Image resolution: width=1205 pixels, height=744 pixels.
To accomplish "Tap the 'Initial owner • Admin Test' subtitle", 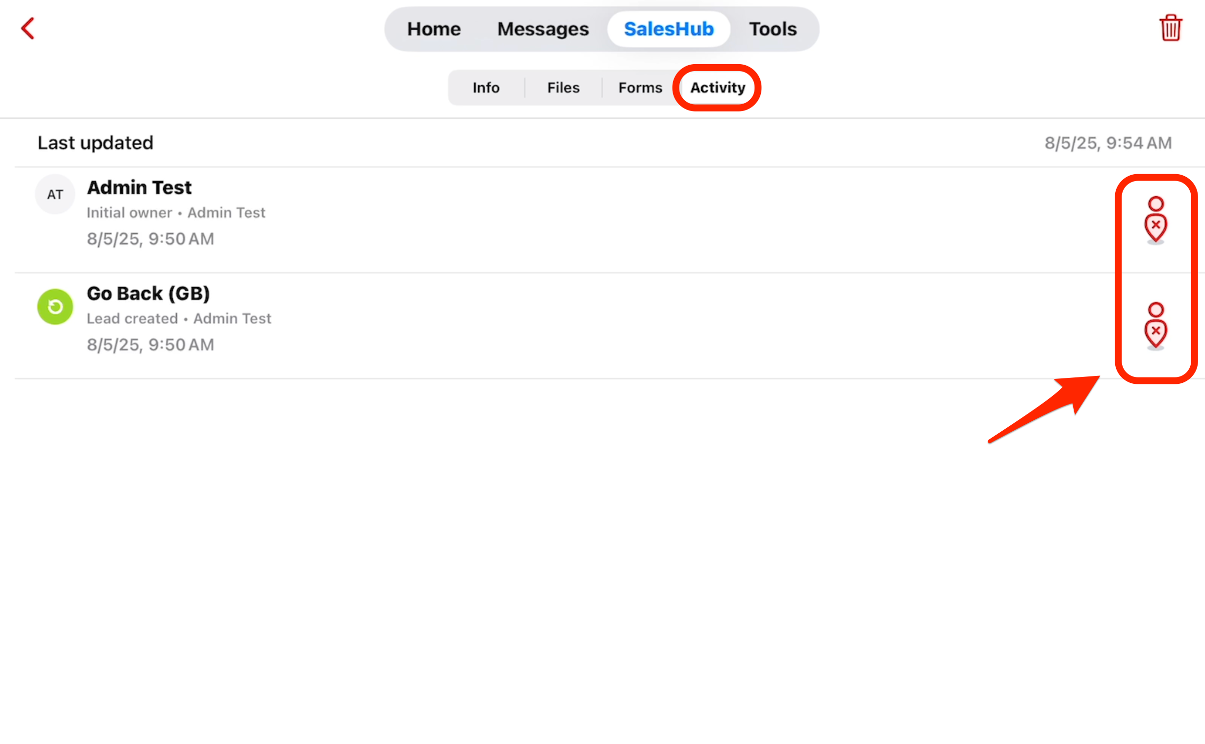I will [176, 213].
